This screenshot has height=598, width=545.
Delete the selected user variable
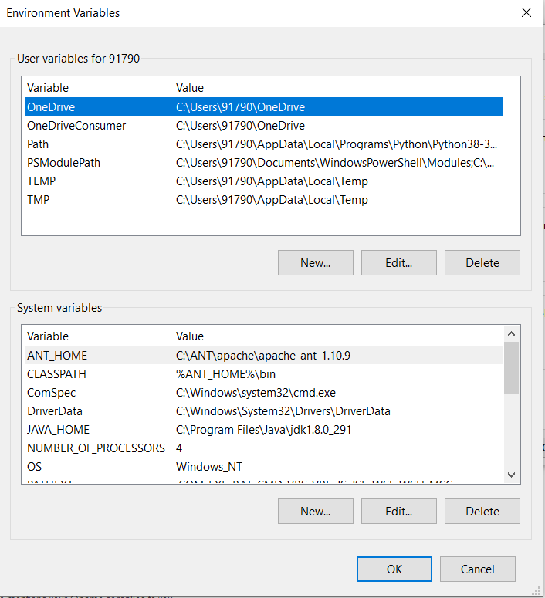coord(482,263)
